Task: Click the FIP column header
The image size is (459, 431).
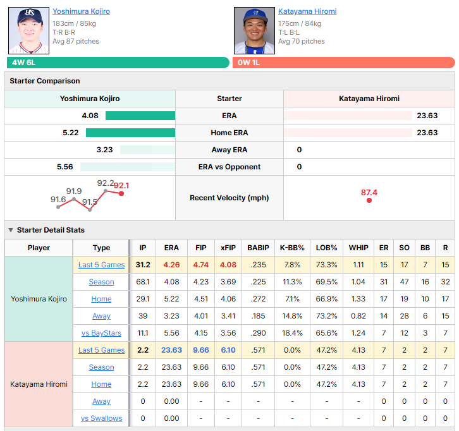Action: coord(201,248)
